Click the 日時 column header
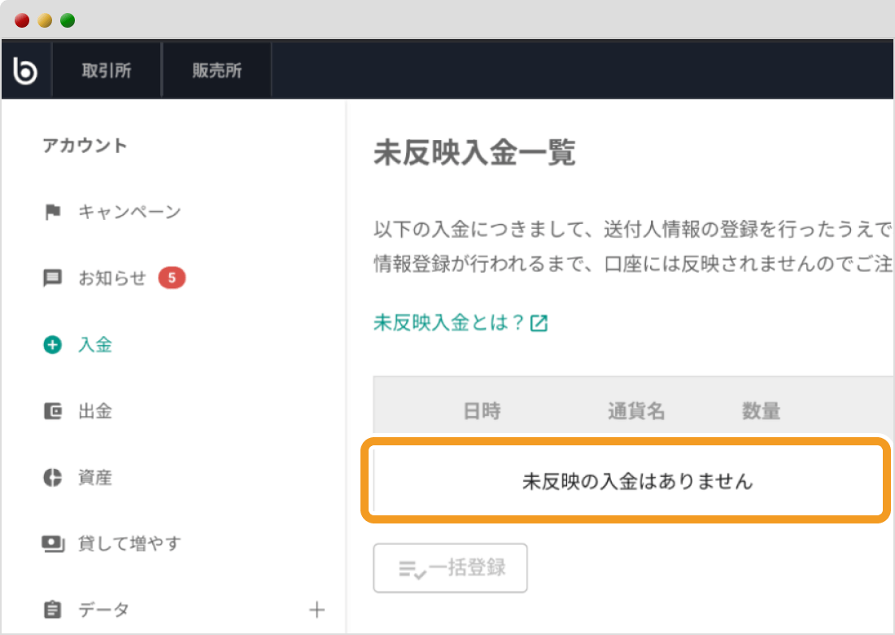This screenshot has height=635, width=895. click(482, 411)
